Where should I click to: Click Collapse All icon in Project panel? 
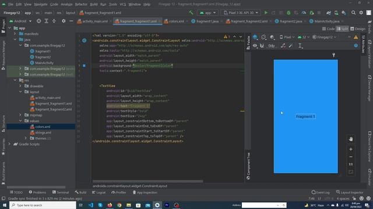click(x=54, y=21)
